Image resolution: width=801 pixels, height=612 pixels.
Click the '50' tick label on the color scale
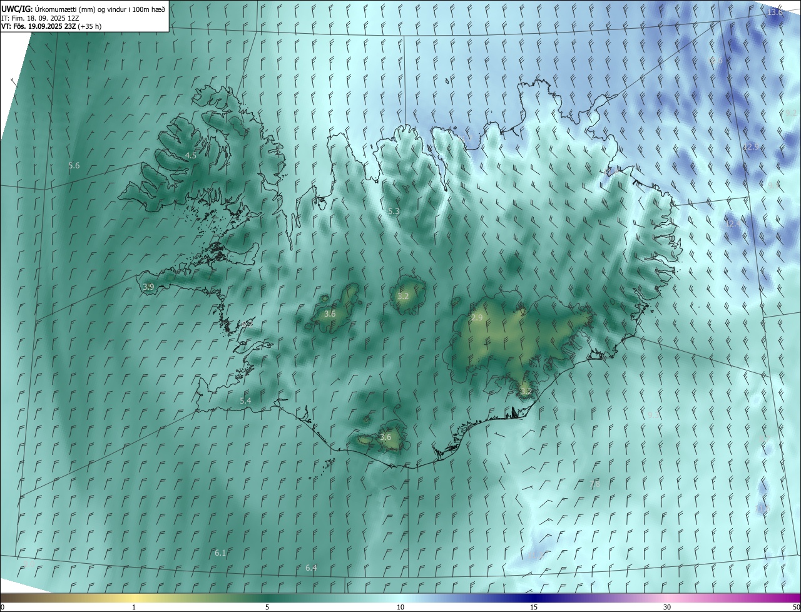click(x=796, y=607)
